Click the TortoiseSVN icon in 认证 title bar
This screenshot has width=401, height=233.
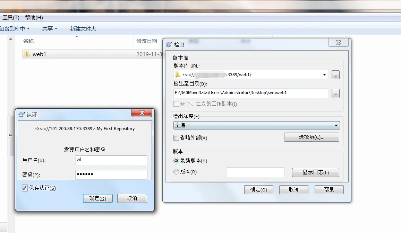point(22,115)
